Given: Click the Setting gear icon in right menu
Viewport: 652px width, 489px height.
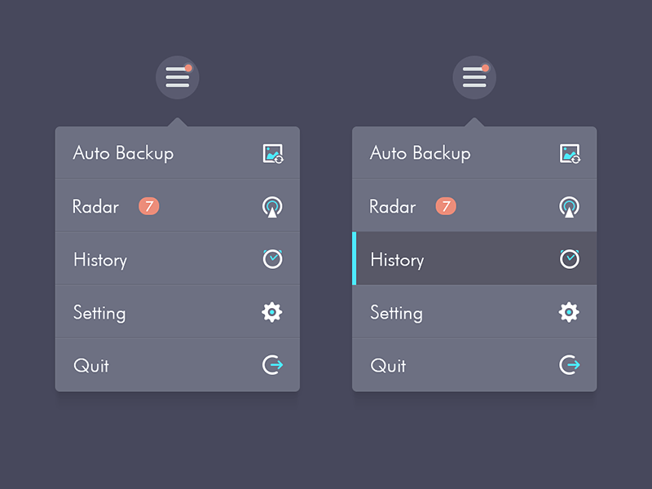Looking at the screenshot, I should (x=569, y=312).
